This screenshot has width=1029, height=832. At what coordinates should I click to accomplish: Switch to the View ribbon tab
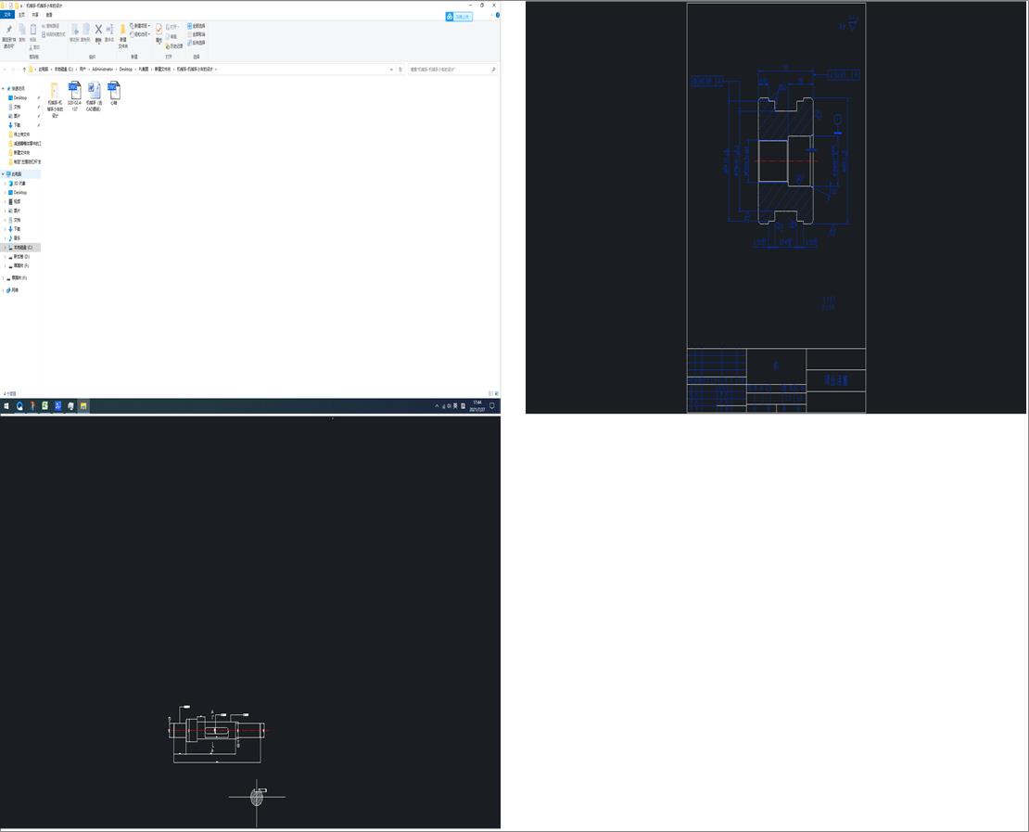tap(49, 15)
